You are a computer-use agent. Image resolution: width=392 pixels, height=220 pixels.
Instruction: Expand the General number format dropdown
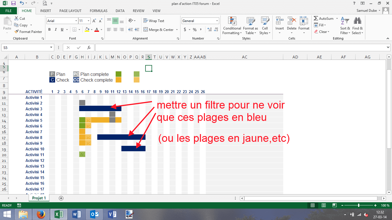(x=217, y=21)
